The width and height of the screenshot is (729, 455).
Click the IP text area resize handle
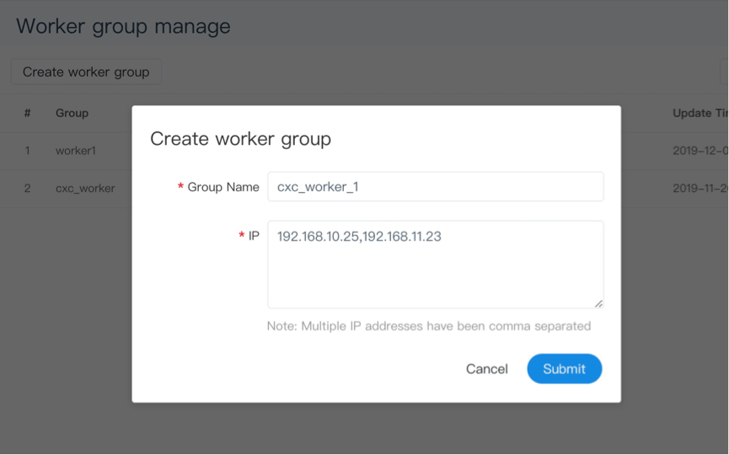[x=598, y=303]
